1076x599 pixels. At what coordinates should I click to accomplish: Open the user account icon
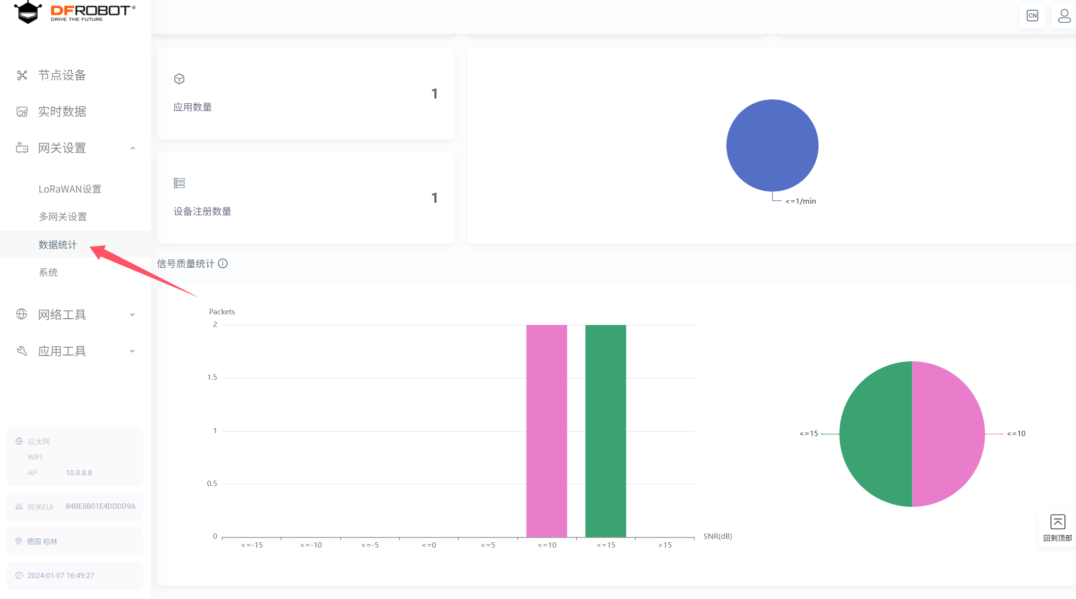(1064, 16)
